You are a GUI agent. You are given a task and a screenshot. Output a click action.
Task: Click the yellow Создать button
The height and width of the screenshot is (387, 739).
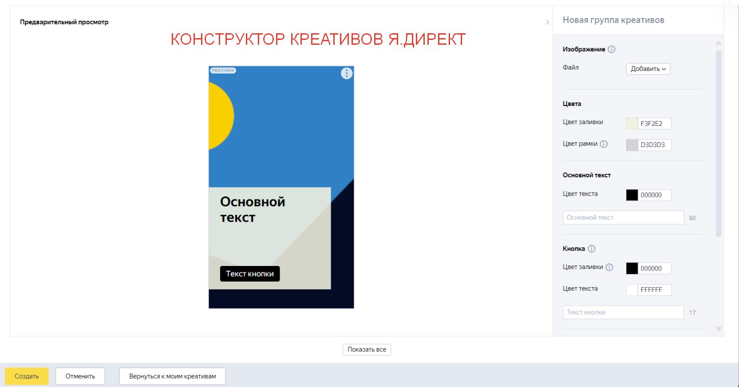point(27,376)
